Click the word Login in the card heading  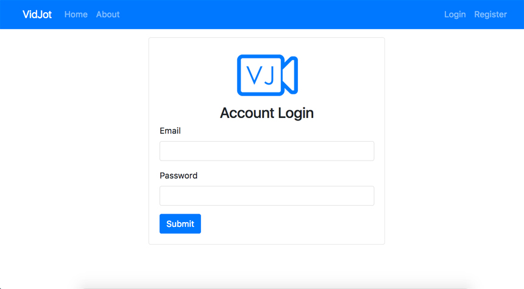[x=296, y=113]
